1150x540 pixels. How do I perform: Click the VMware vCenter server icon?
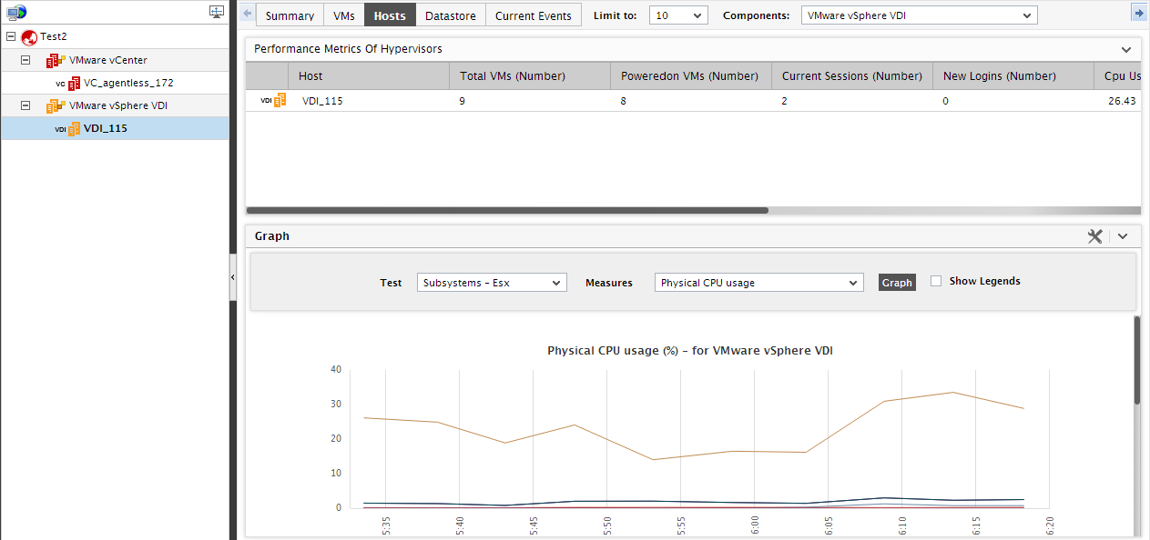click(56, 60)
